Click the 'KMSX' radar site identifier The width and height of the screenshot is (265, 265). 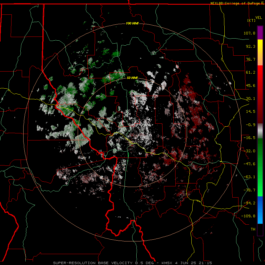click(x=167, y=263)
